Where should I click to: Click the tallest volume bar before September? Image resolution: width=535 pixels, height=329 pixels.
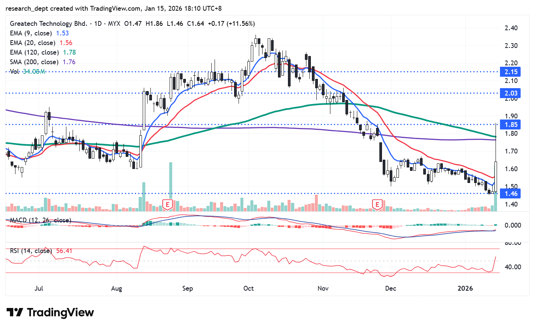pos(171,186)
